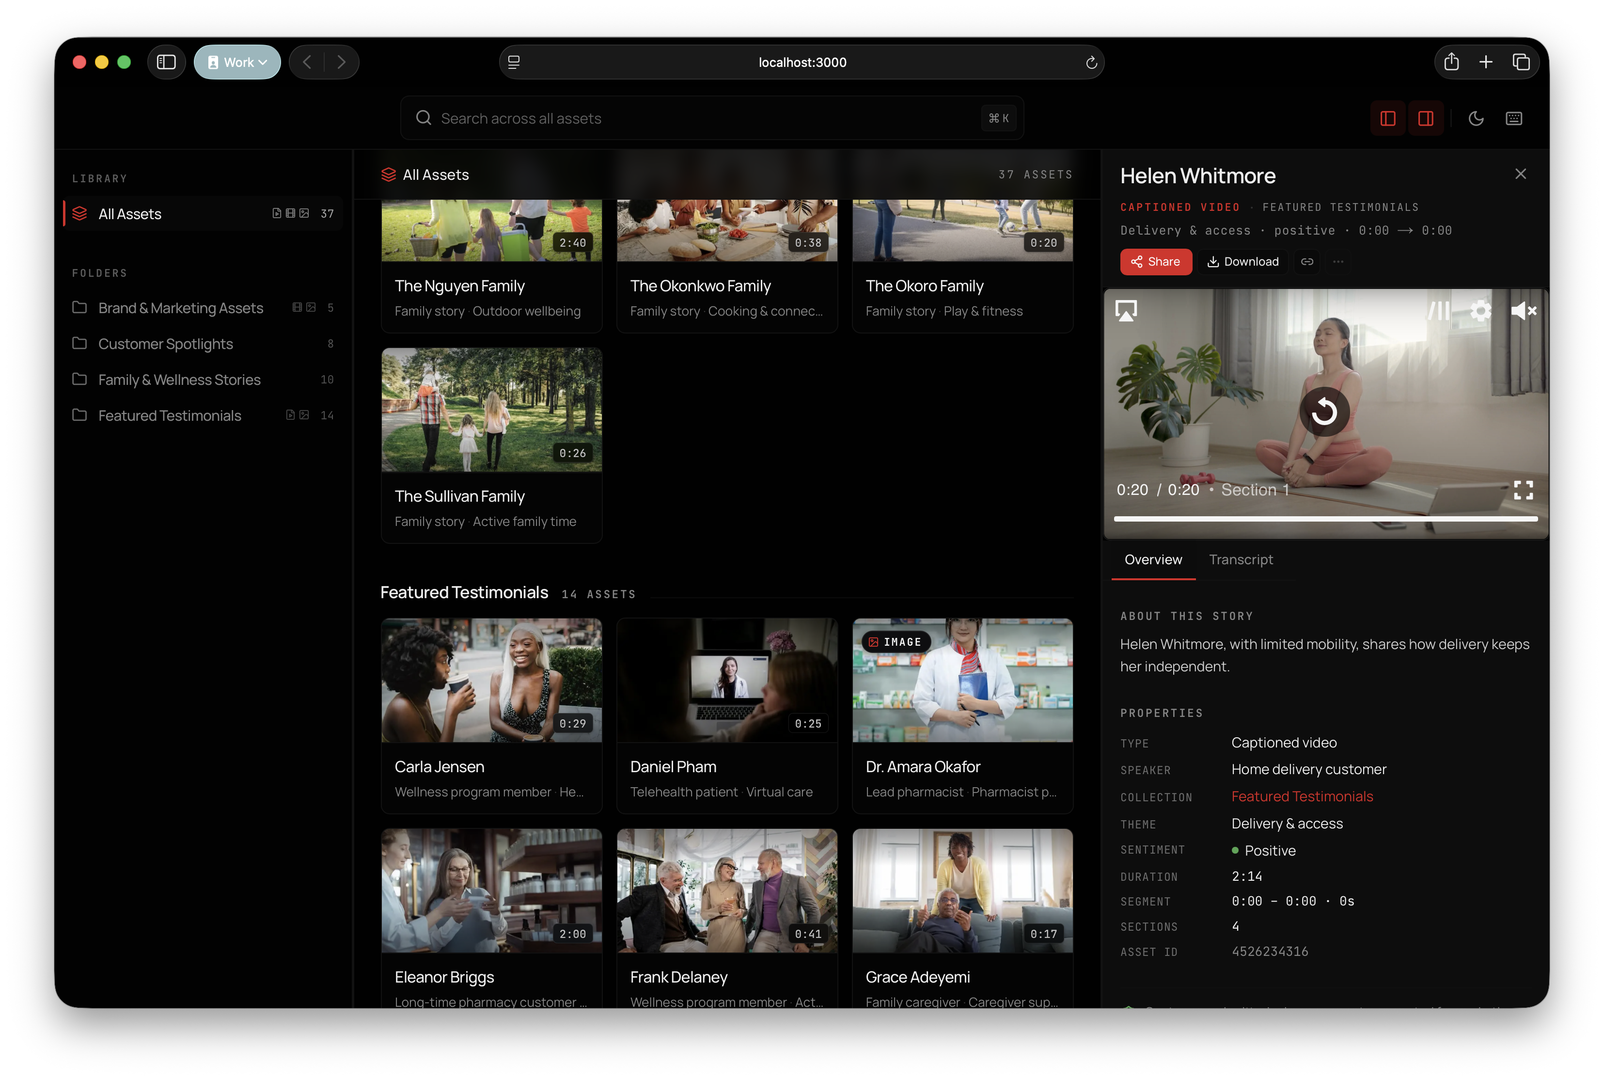Focus the Search across all assets field
This screenshot has width=1604, height=1080.
tap(712, 118)
